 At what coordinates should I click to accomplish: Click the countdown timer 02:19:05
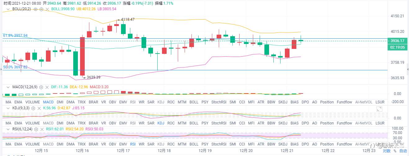point(397,47)
